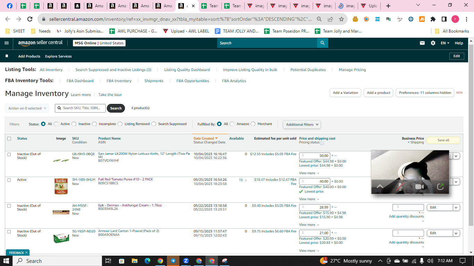Select checkbox for Armour Lard Carton row
474x266 pixels.
pos(9,231)
